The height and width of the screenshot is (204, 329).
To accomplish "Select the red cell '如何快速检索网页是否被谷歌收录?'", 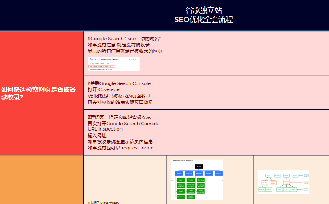I will coord(41,93).
